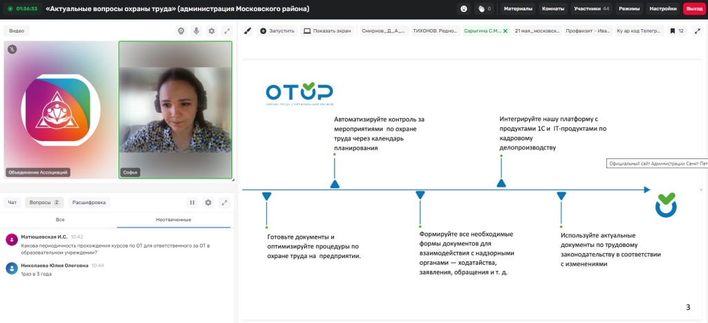Switch to the Чат tab
Viewport: 708px width, 323px height.
(12, 203)
